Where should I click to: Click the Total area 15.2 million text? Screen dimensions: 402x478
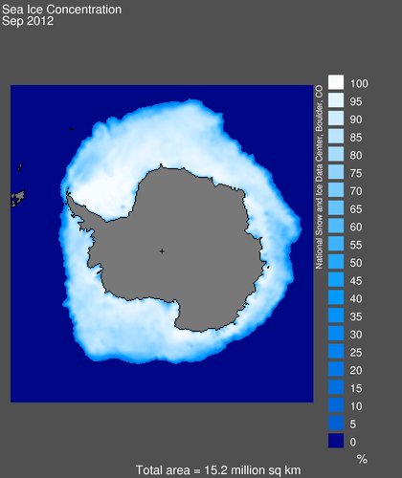click(218, 470)
